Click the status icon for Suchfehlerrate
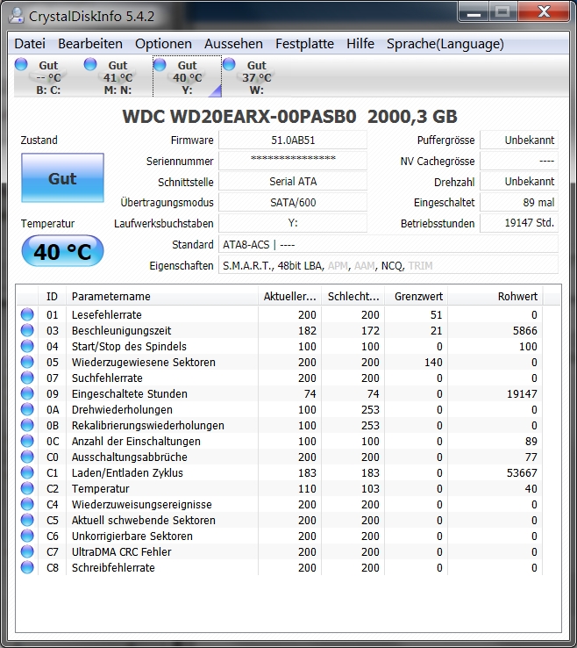 (27, 378)
